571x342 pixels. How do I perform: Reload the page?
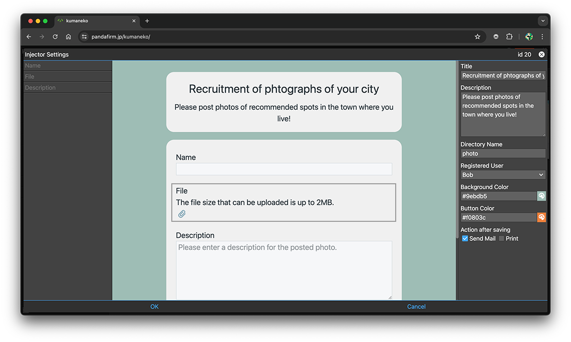[x=55, y=37]
